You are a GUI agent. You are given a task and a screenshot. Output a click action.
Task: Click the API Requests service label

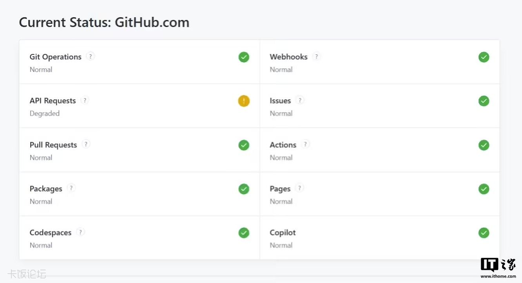(x=53, y=101)
